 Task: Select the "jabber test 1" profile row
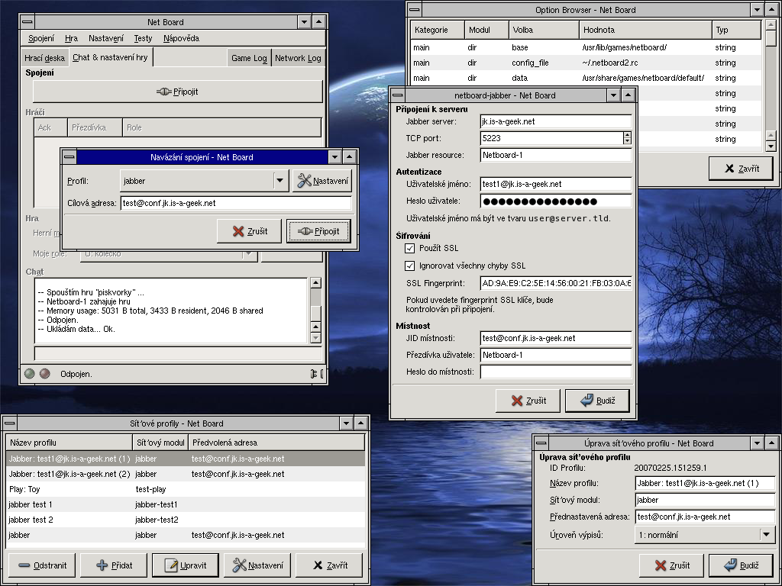tap(186, 504)
